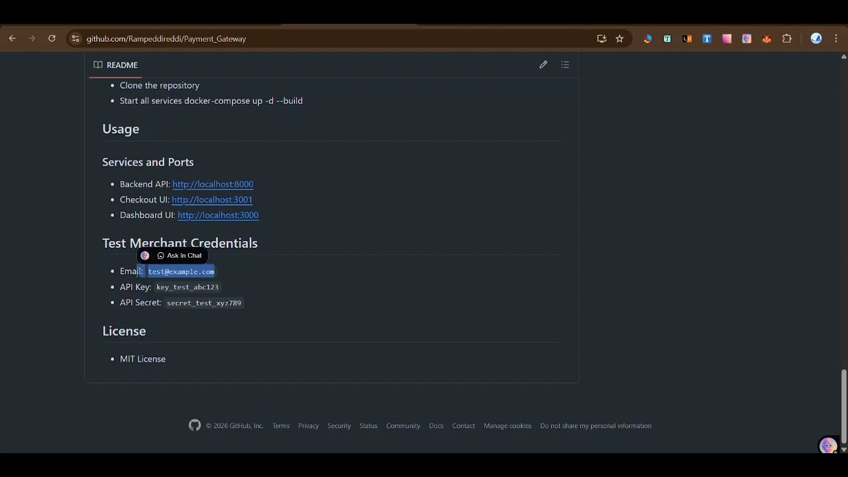Viewport: 848px width, 477px height.
Task: Click Ask In Chat popup button
Action: tap(180, 256)
